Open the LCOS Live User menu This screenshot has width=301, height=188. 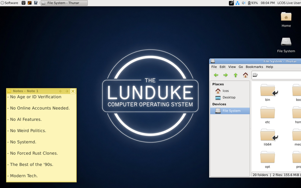(289, 3)
